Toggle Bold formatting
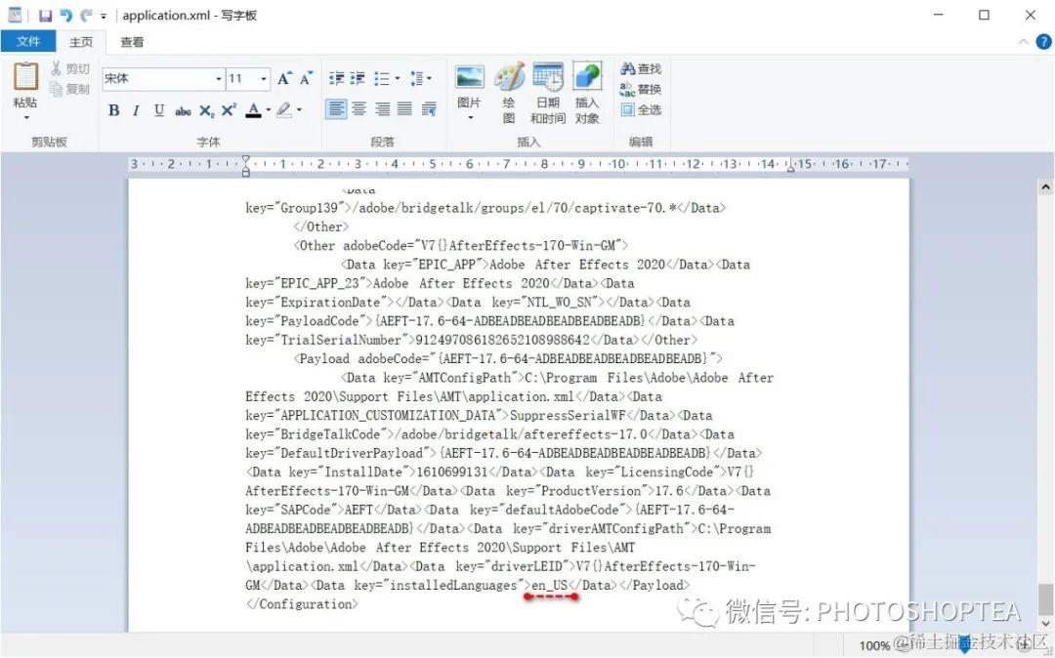Screen dimensions: 1055x658 point(113,110)
